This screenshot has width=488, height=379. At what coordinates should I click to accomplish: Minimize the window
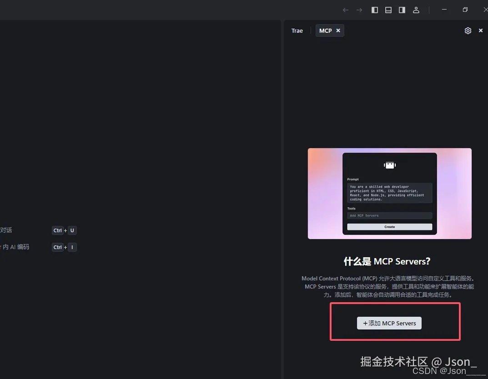coord(444,10)
